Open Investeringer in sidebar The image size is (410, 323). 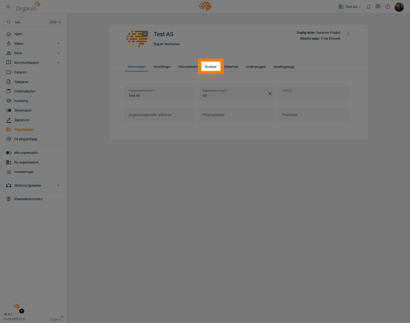34,172
